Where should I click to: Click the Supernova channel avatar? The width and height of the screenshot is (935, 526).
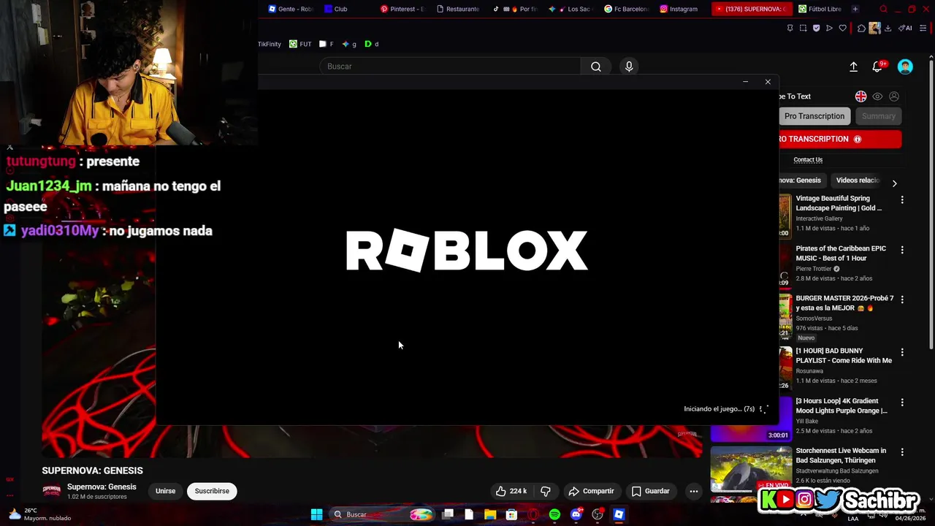pos(52,491)
